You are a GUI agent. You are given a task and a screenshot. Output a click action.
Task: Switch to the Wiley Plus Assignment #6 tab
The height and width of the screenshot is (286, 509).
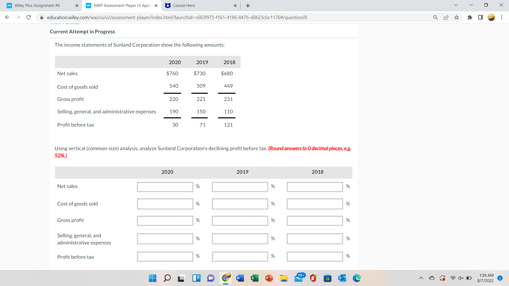pyautogui.click(x=37, y=5)
